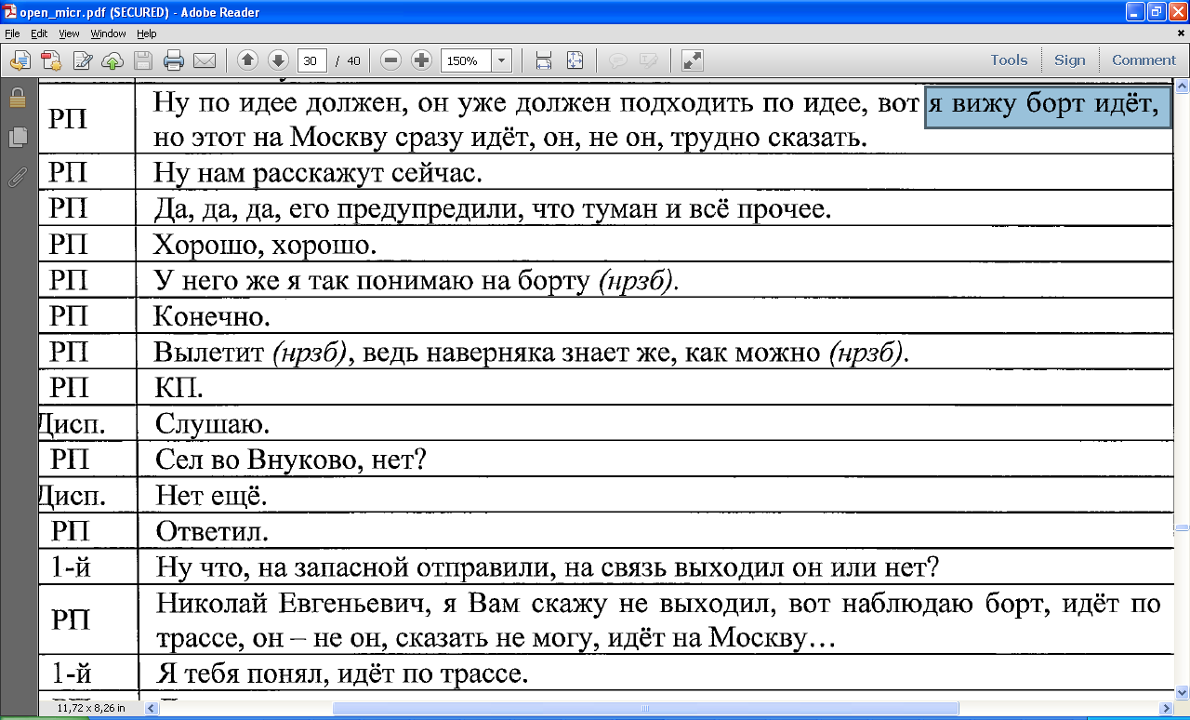
Task: Click the text 'Слушаю.'
Action: 212,425
